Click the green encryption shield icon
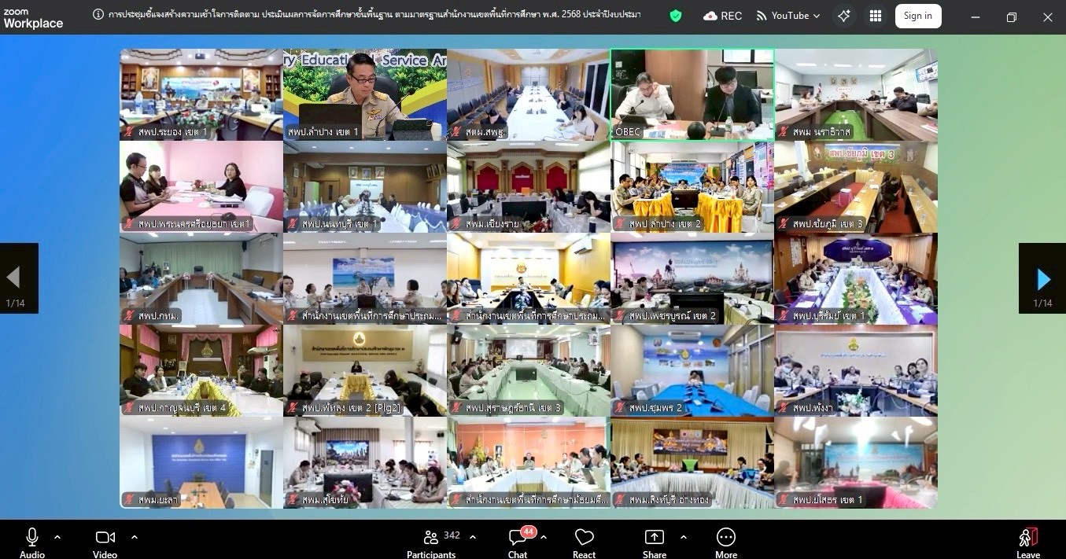This screenshot has width=1066, height=559. pos(675,16)
